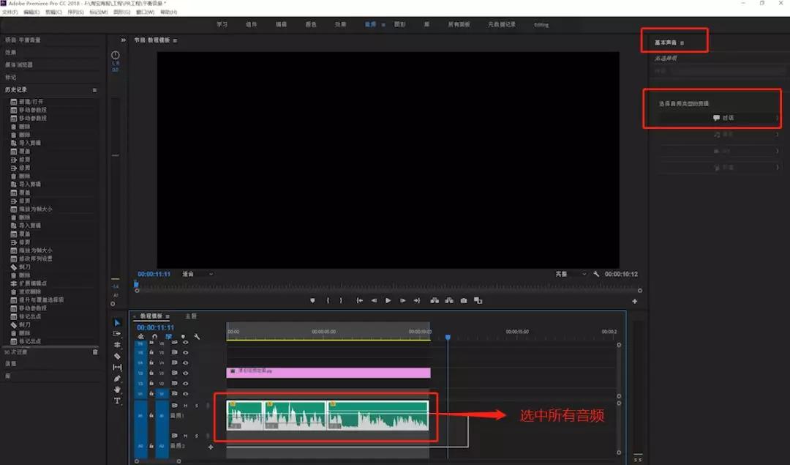Click the Lift button
This screenshot has width=790, height=465.
[434, 300]
